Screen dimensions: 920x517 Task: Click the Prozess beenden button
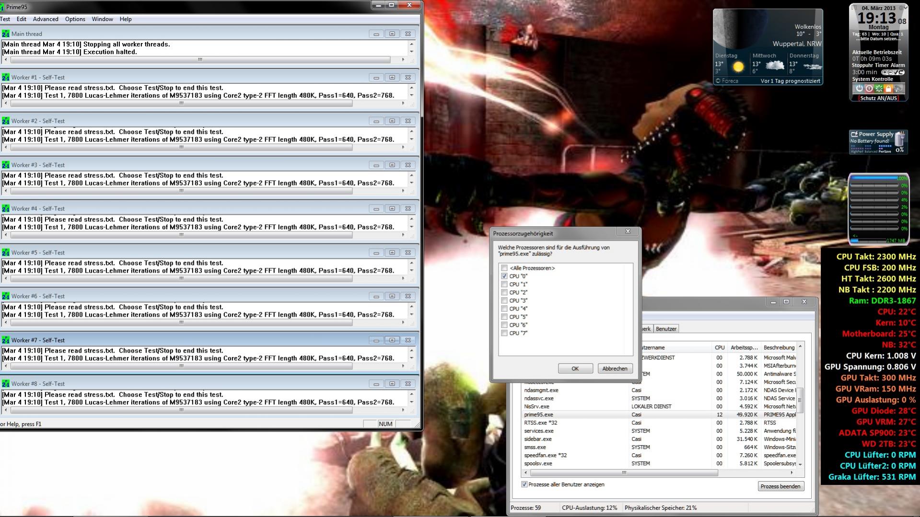tap(780, 486)
